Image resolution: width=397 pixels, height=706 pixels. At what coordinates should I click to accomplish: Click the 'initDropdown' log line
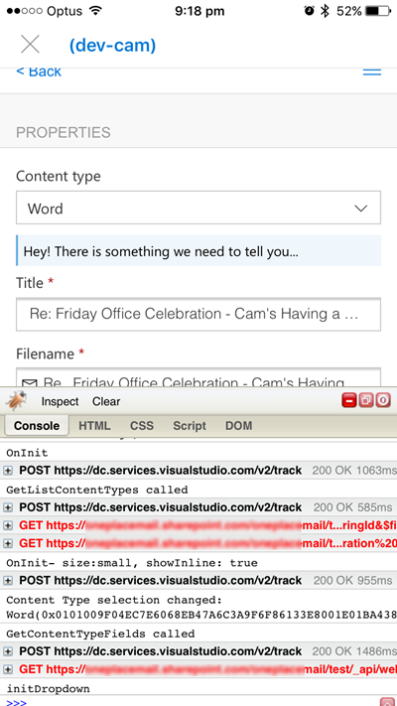click(x=49, y=688)
